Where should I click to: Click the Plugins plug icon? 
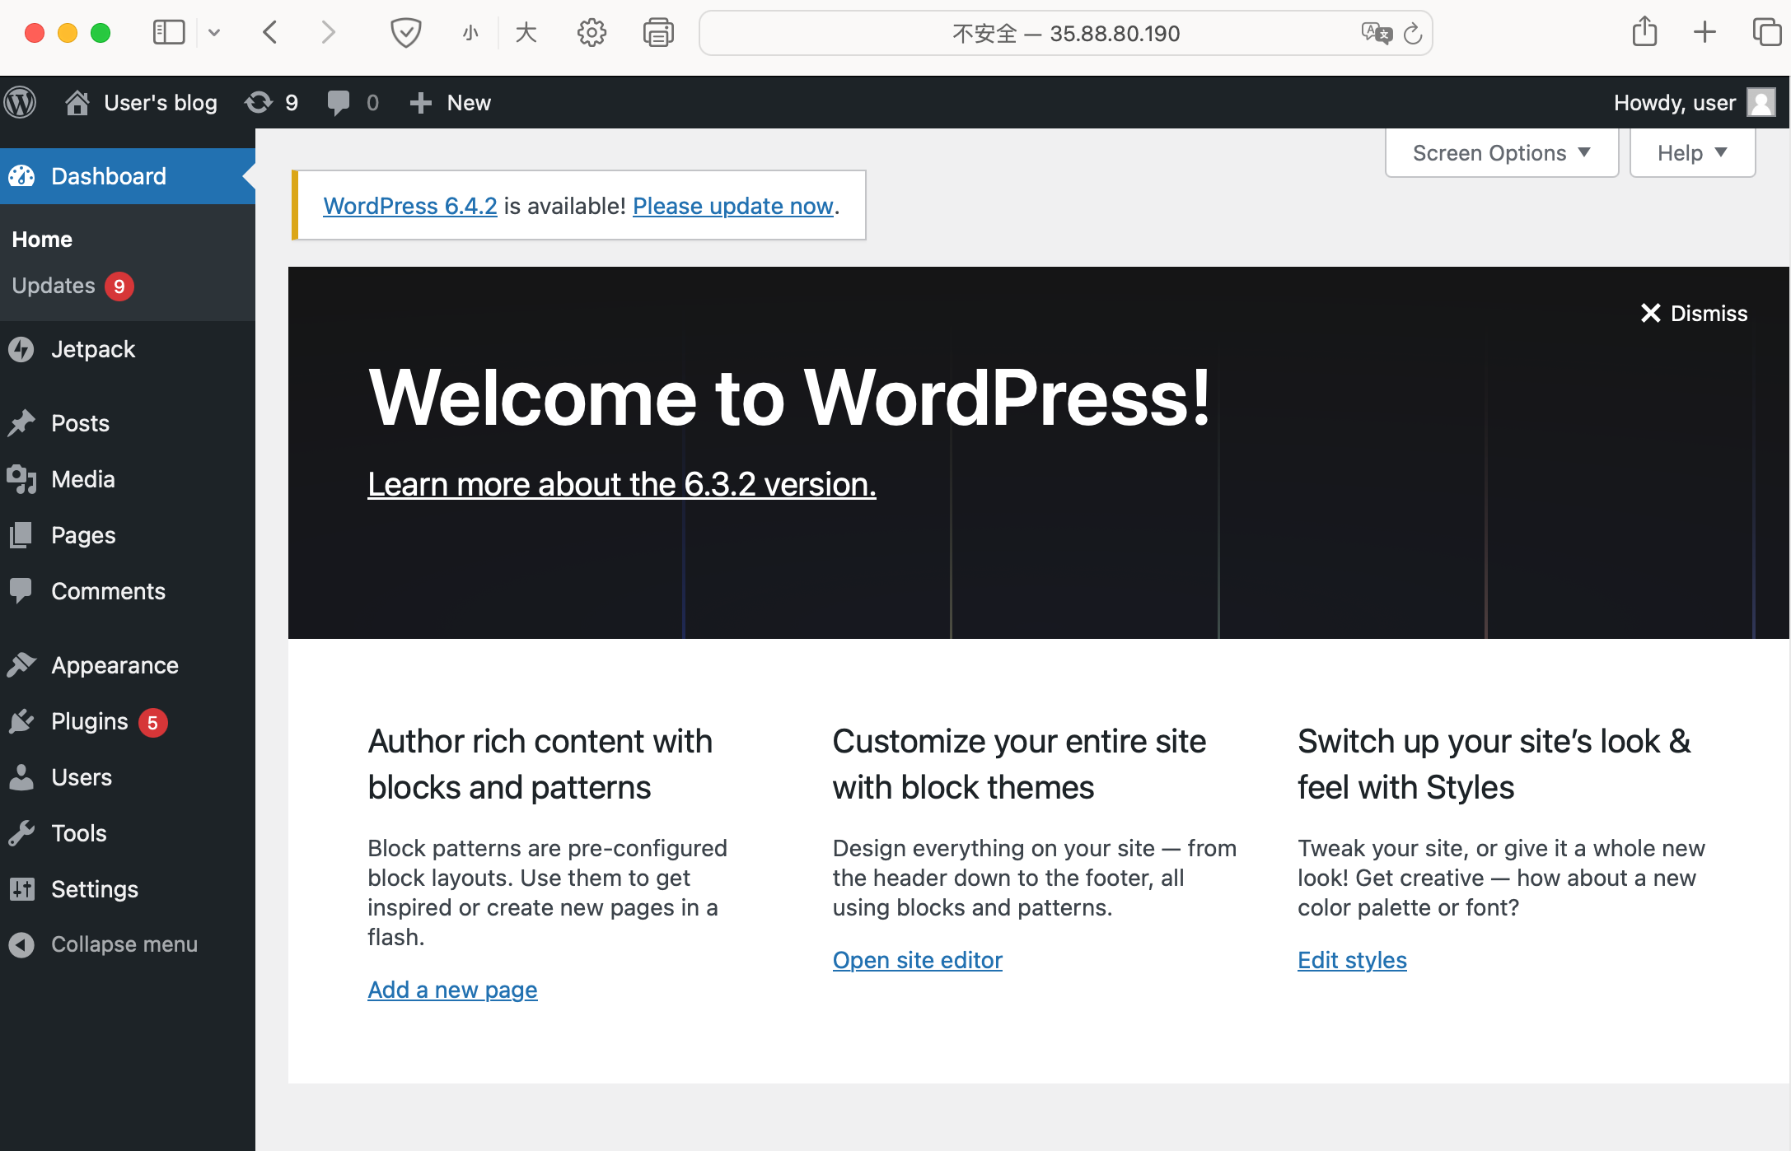point(21,721)
